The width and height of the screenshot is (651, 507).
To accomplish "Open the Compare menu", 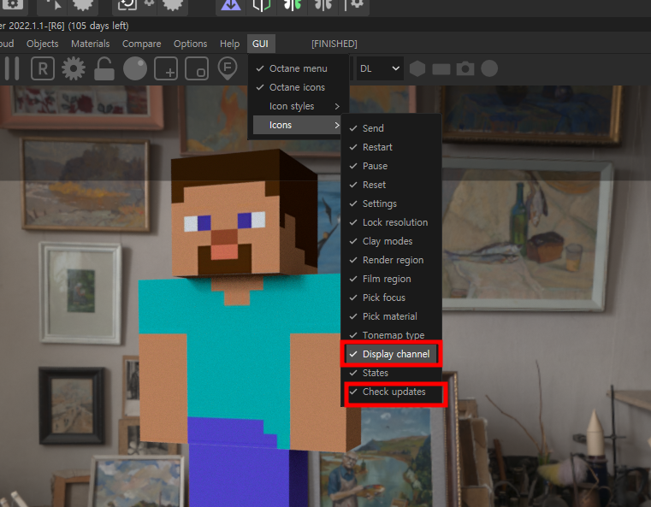I will click(141, 44).
